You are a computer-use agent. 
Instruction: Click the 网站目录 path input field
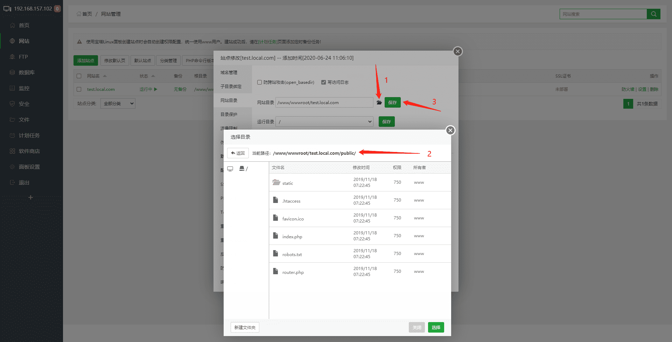point(324,102)
